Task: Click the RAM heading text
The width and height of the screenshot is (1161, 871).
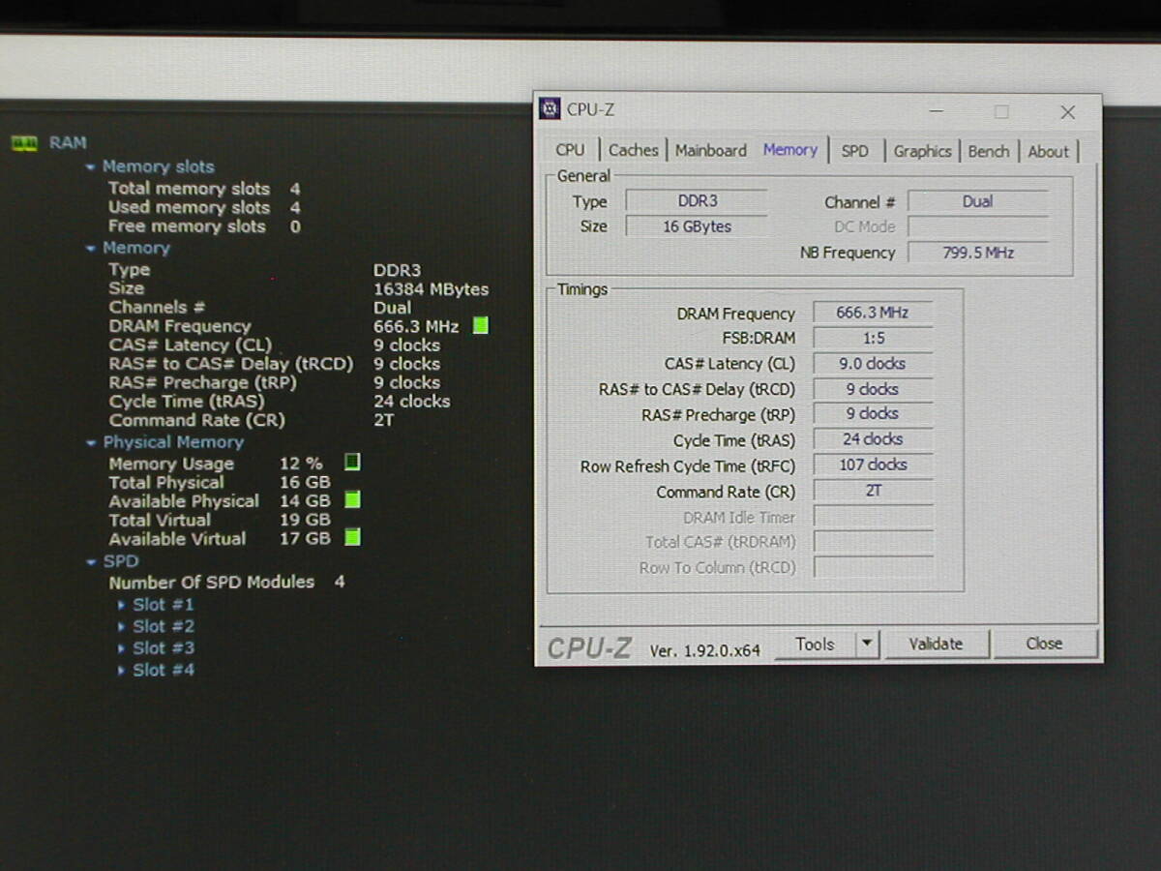Action: click(x=68, y=143)
